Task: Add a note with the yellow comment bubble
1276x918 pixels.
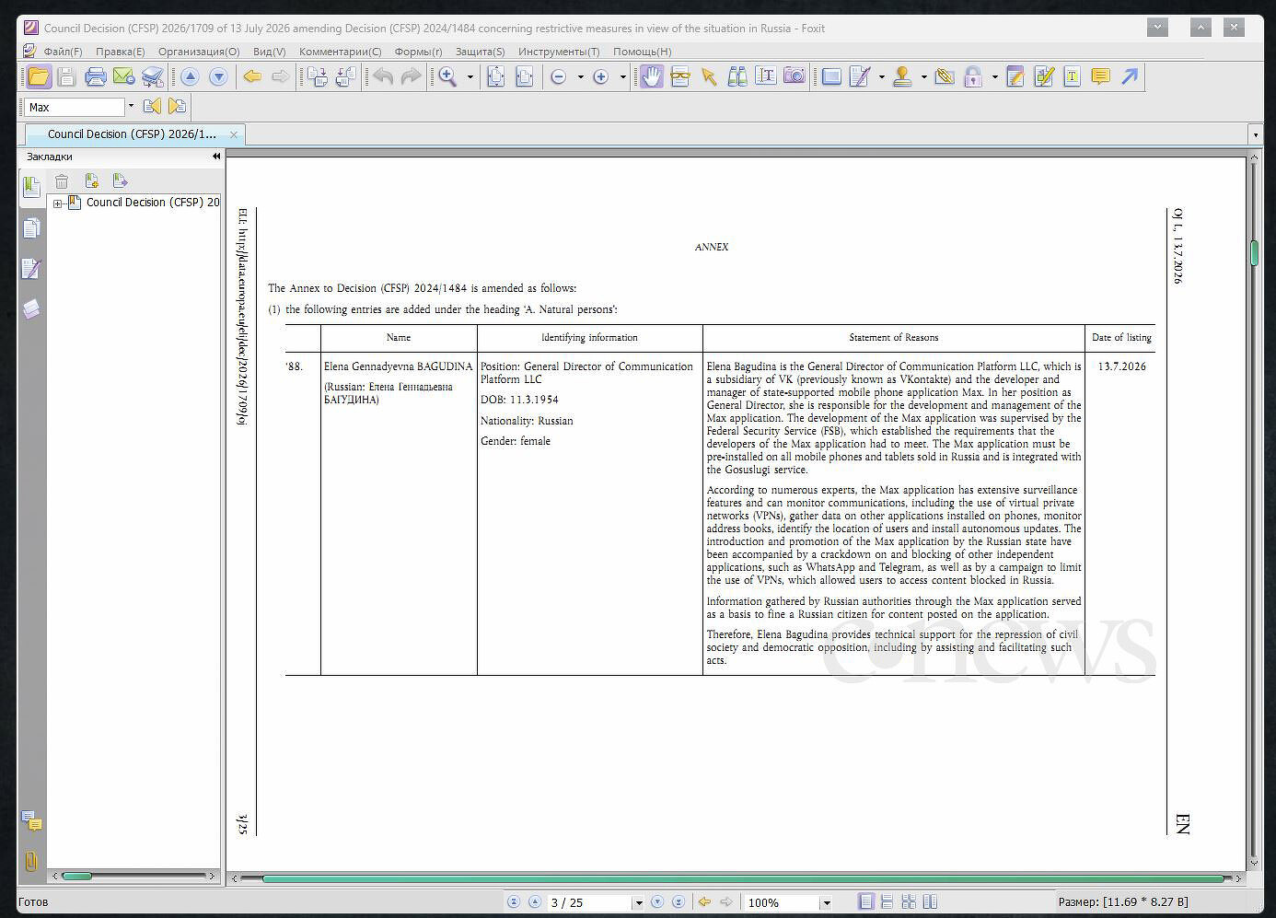Action: tap(1100, 77)
